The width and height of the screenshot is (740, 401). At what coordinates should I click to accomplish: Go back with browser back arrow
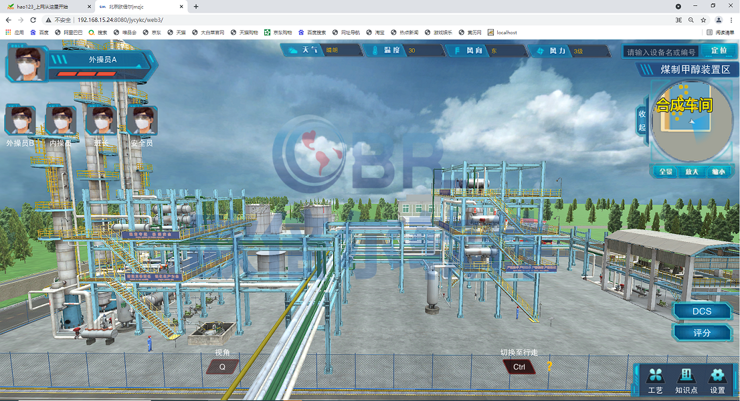click(9, 20)
